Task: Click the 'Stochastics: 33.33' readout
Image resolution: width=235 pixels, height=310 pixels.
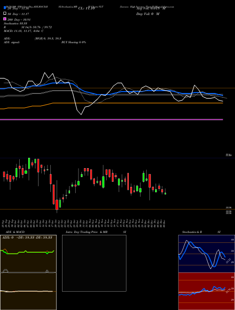Action: pyautogui.click(x=16, y=23)
